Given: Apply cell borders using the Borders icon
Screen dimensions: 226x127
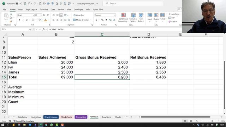Looking at the screenshot, I should (33, 20).
